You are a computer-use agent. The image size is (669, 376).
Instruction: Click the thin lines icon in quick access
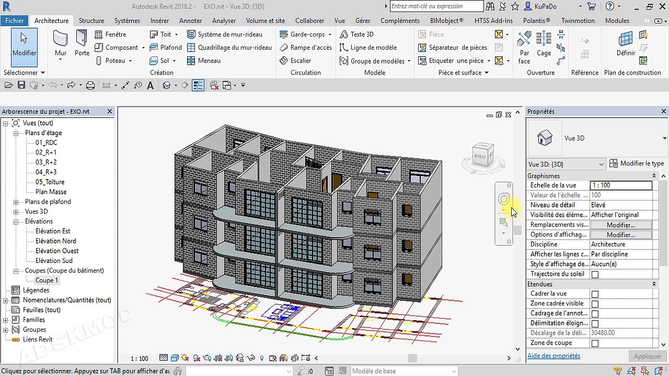[x=198, y=85]
